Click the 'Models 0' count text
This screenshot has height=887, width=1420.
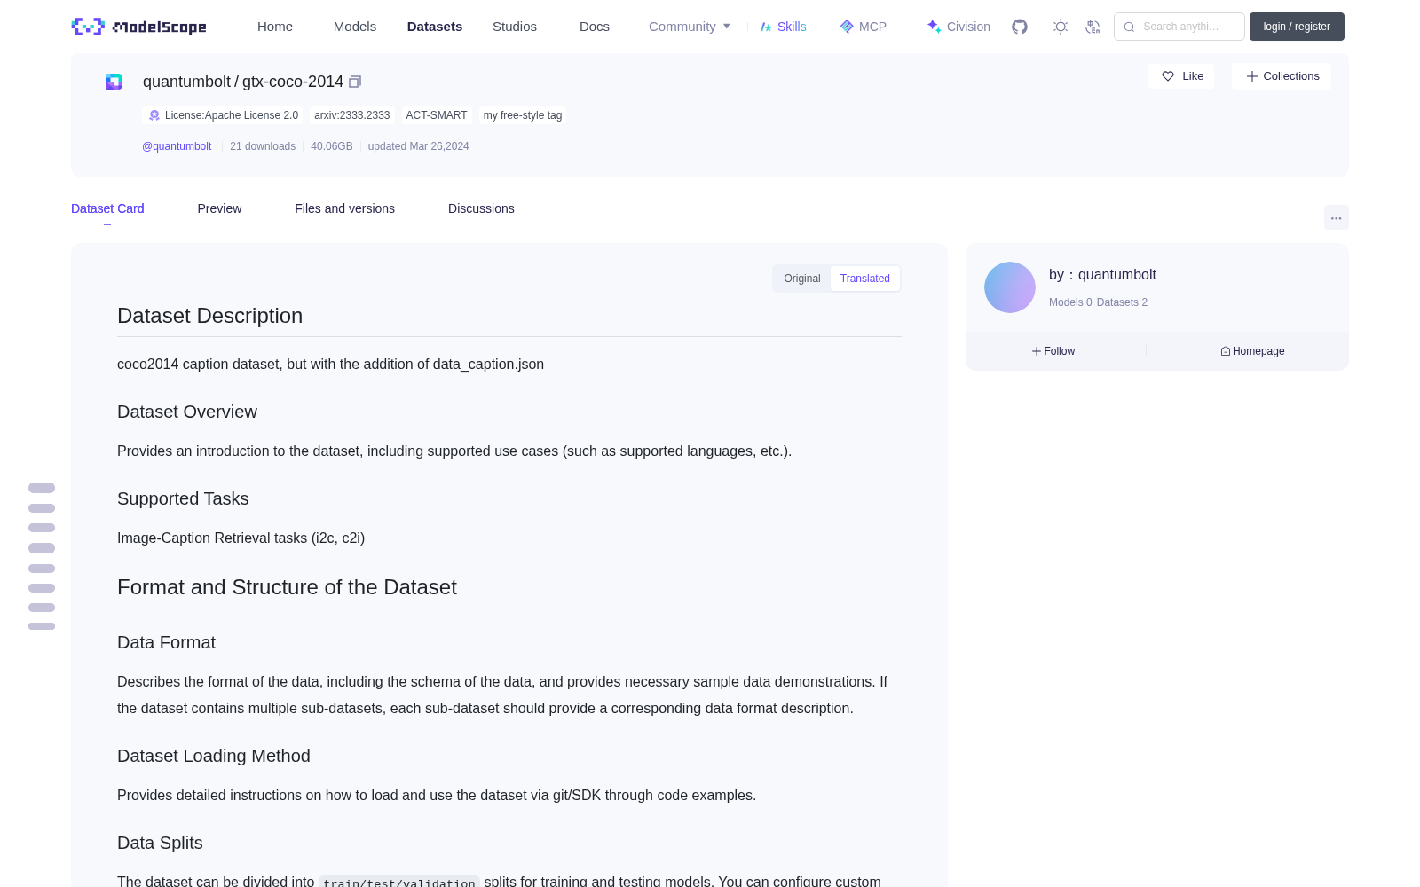click(1070, 302)
